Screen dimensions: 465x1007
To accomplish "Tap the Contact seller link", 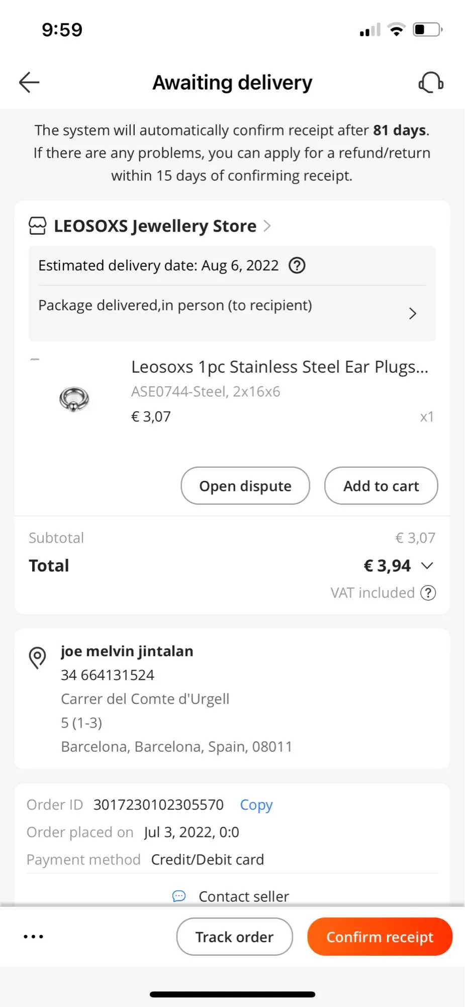I will click(x=244, y=896).
